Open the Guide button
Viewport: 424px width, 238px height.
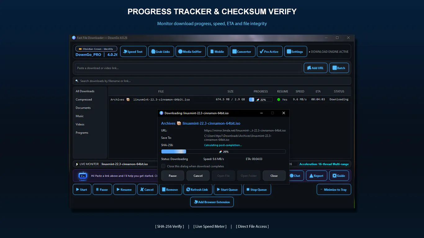click(339, 176)
